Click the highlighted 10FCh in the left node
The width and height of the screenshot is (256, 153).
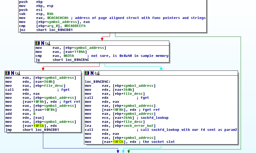coord(39,126)
